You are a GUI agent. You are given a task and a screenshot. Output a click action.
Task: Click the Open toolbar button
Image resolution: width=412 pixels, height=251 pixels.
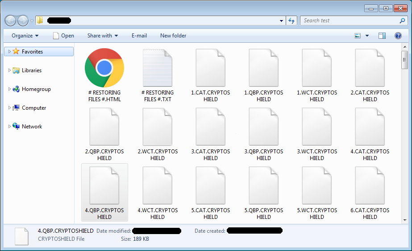click(63, 36)
